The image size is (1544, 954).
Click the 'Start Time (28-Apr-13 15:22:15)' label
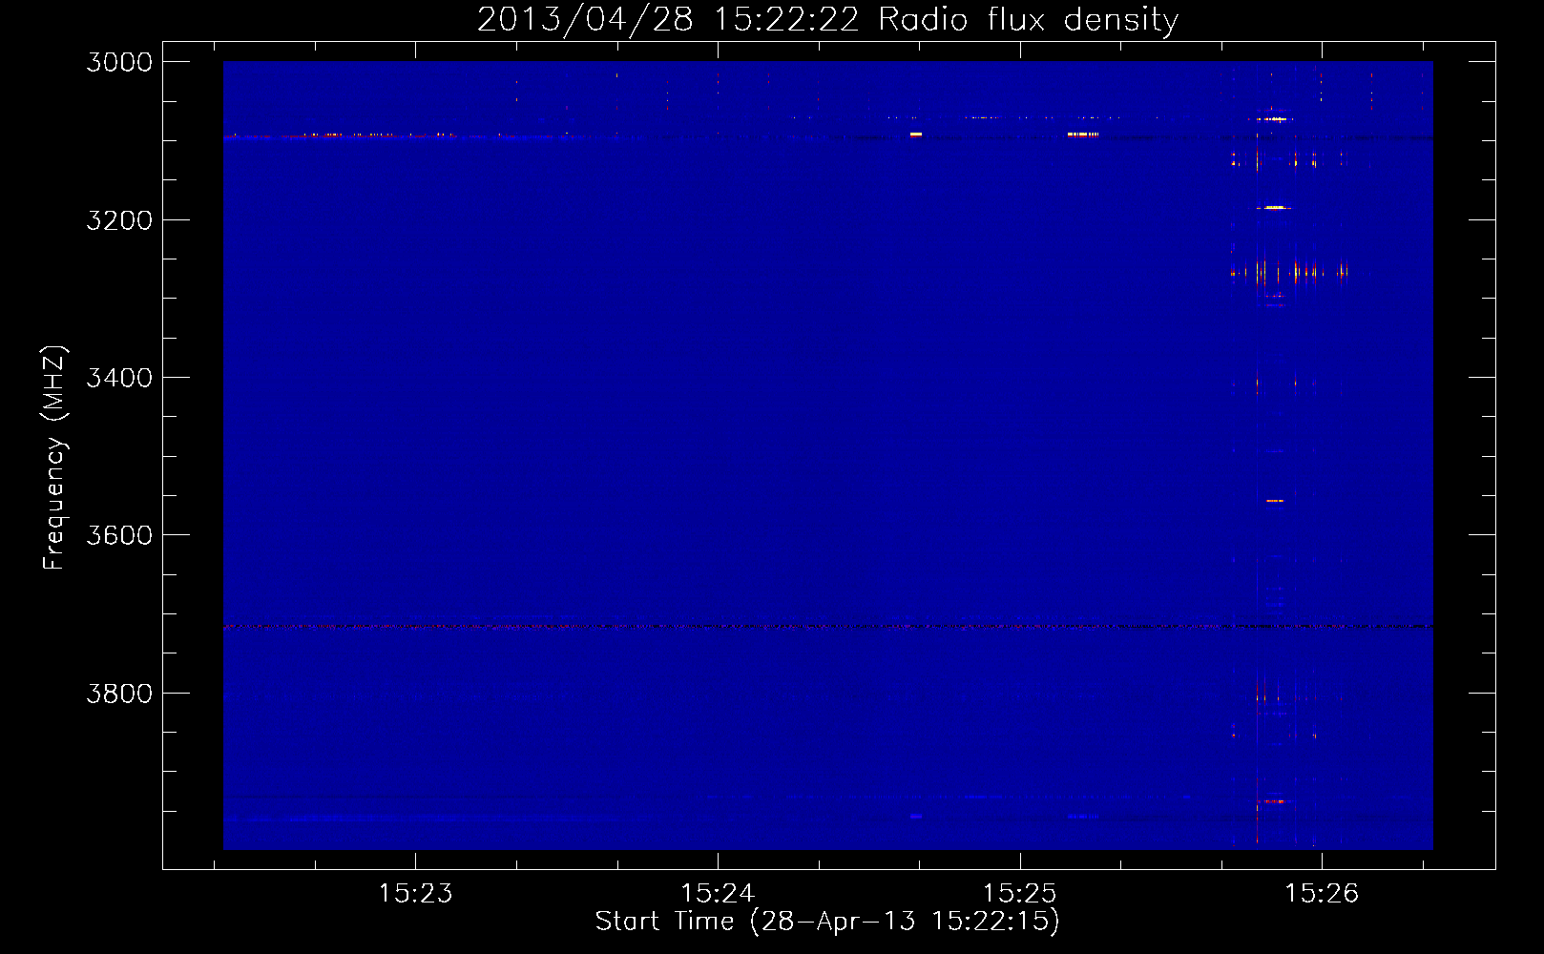(x=827, y=922)
